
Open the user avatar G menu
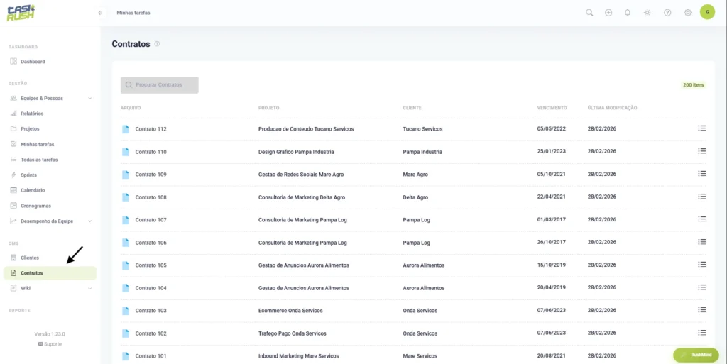click(x=707, y=12)
